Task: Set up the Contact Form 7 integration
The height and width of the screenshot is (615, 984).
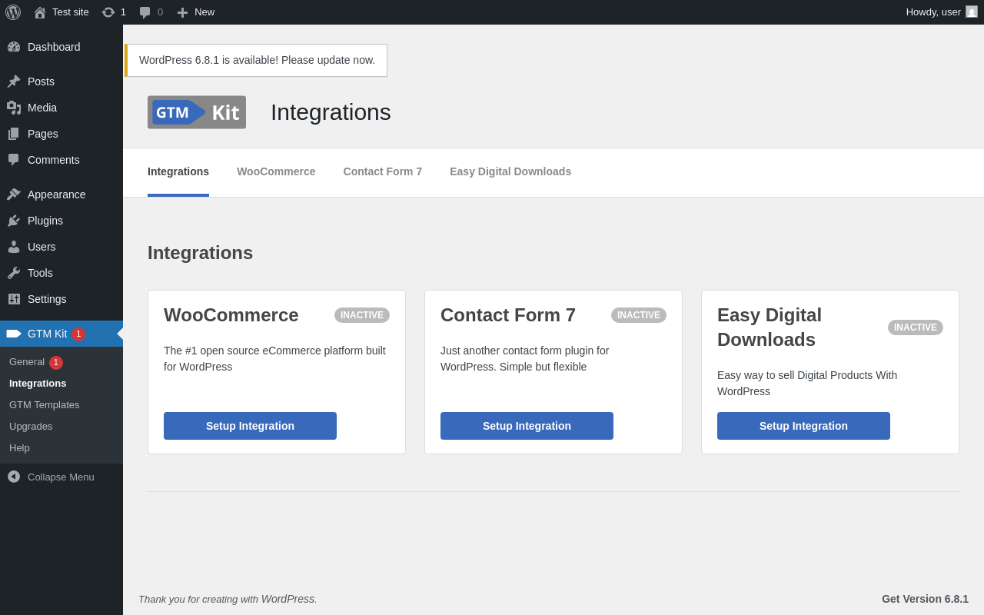Action: coord(527,426)
